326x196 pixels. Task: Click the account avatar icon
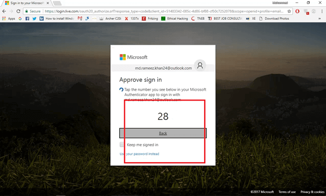(200, 66)
